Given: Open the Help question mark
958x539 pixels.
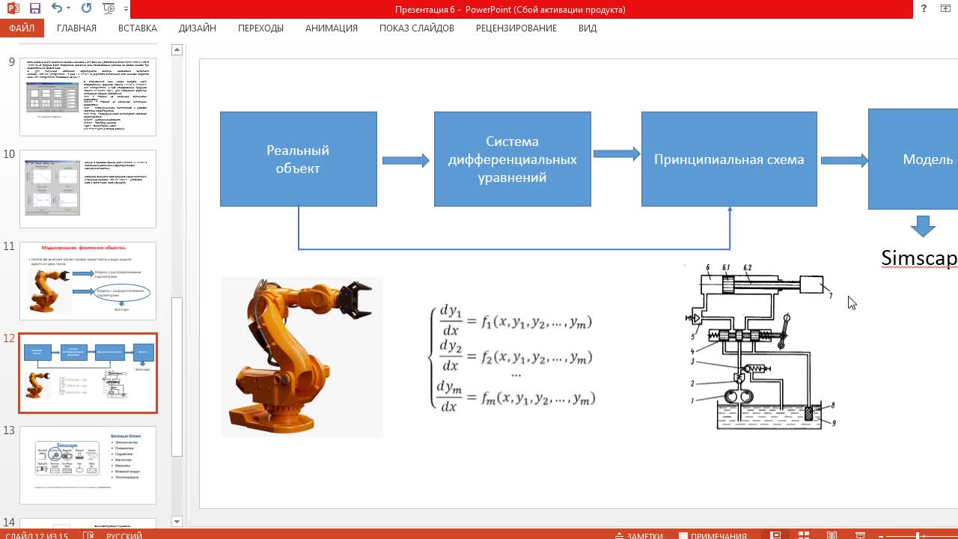Looking at the screenshot, I should pyautogui.click(x=924, y=9).
